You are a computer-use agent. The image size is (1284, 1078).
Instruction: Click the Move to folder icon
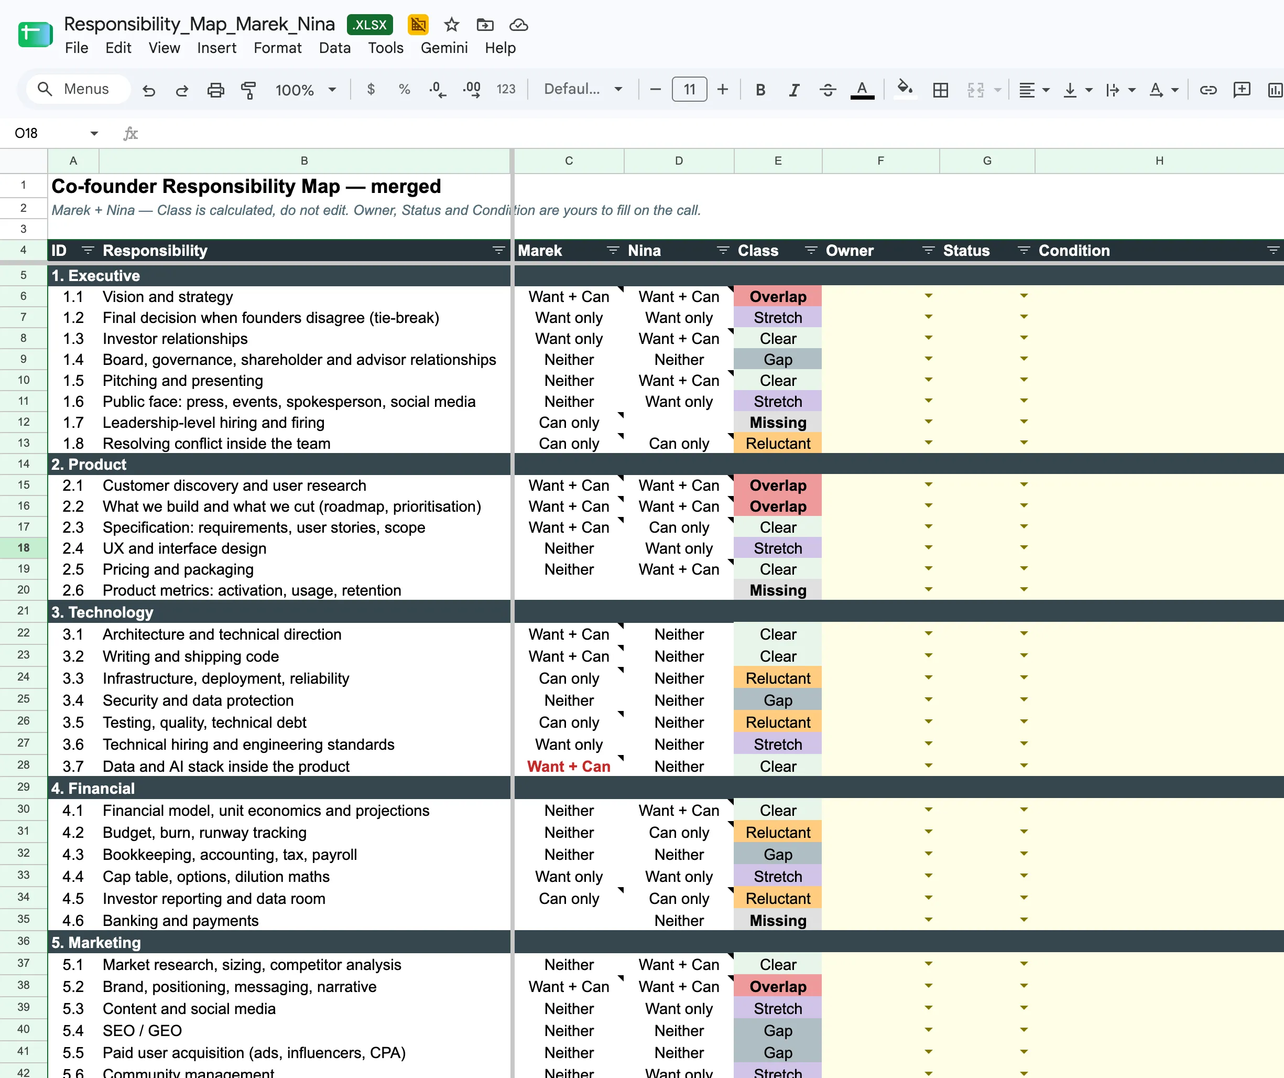click(x=485, y=25)
